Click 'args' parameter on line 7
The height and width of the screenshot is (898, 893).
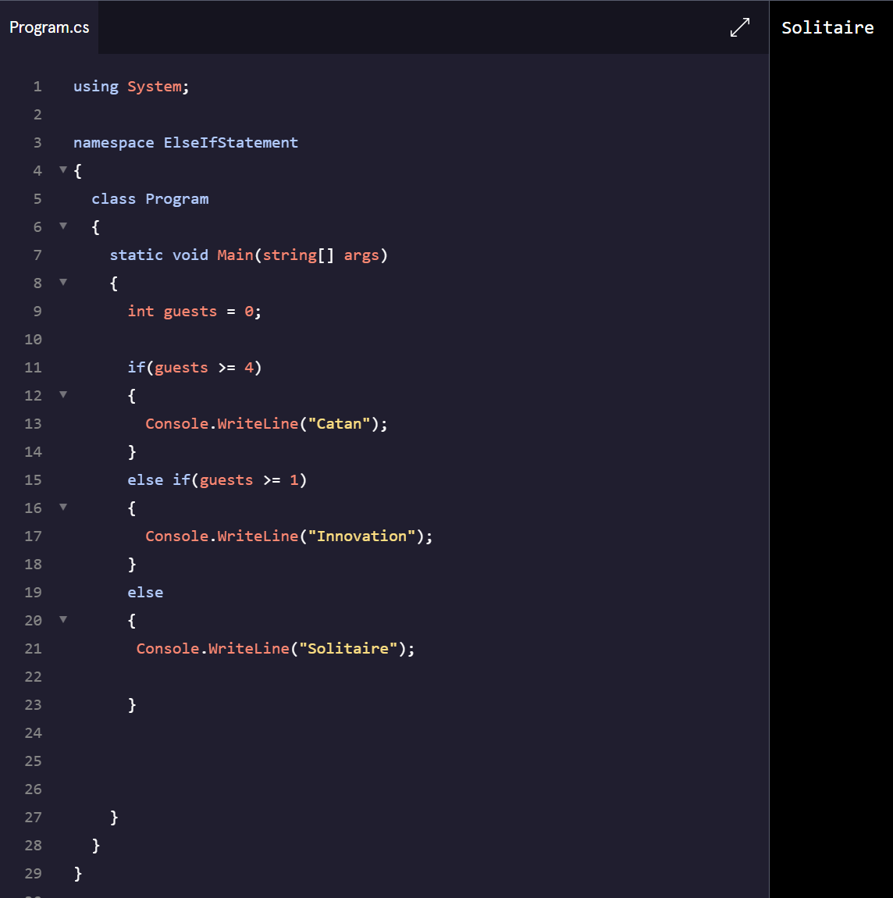coord(361,255)
